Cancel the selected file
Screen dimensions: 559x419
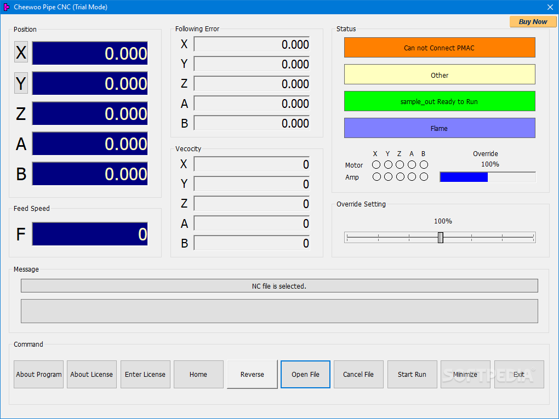358,374
